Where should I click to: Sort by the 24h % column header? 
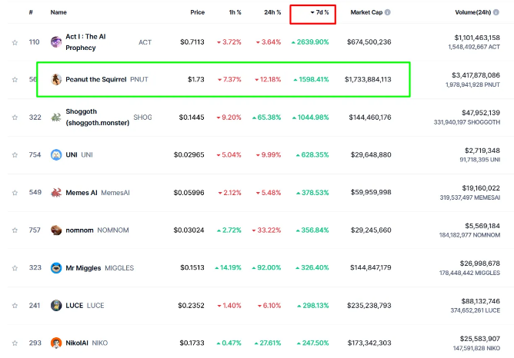(272, 12)
